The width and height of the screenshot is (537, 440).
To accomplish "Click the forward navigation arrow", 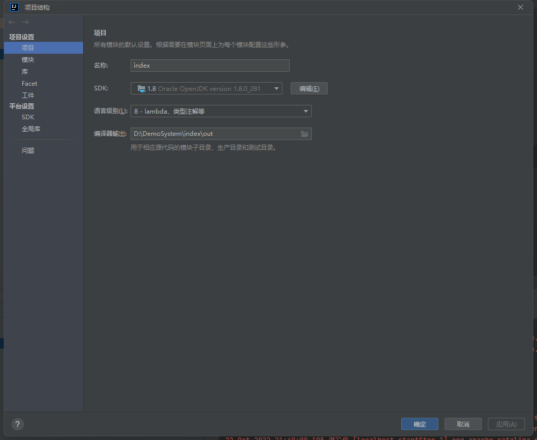I will point(25,22).
